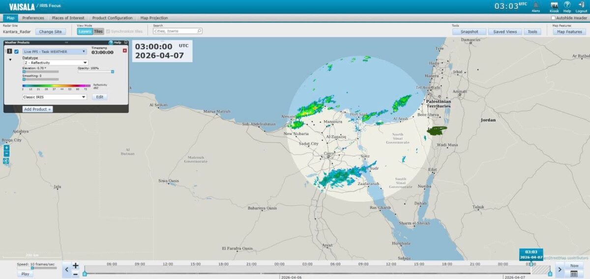The image size is (590, 279).
Task: Enter Kiosk mode via header icon
Action: (x=554, y=5)
